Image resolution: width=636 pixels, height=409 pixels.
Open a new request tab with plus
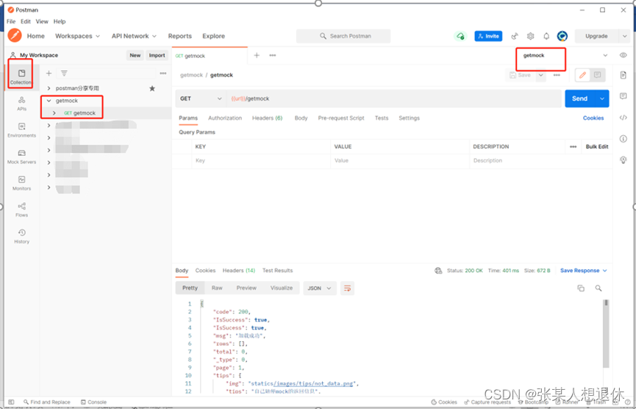tap(257, 56)
